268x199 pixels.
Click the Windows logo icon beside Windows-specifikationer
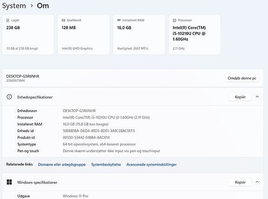(x=9, y=182)
